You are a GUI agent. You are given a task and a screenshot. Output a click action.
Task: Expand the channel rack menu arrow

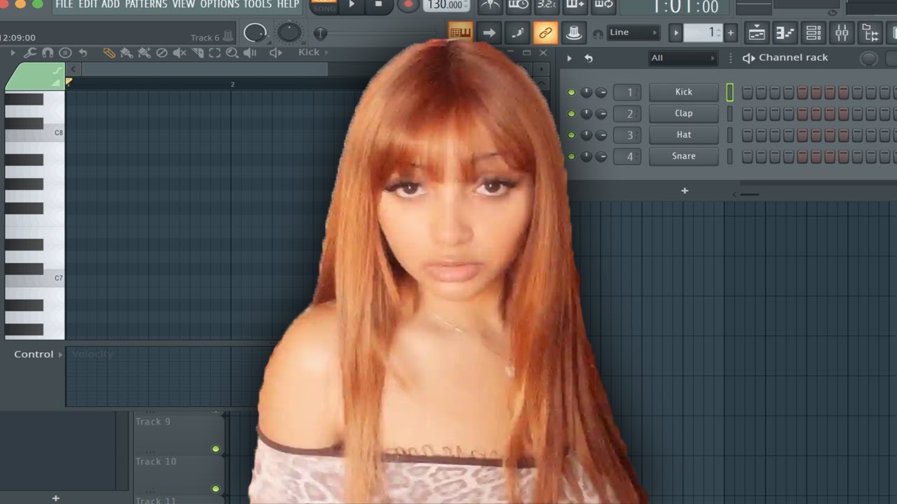pos(569,58)
